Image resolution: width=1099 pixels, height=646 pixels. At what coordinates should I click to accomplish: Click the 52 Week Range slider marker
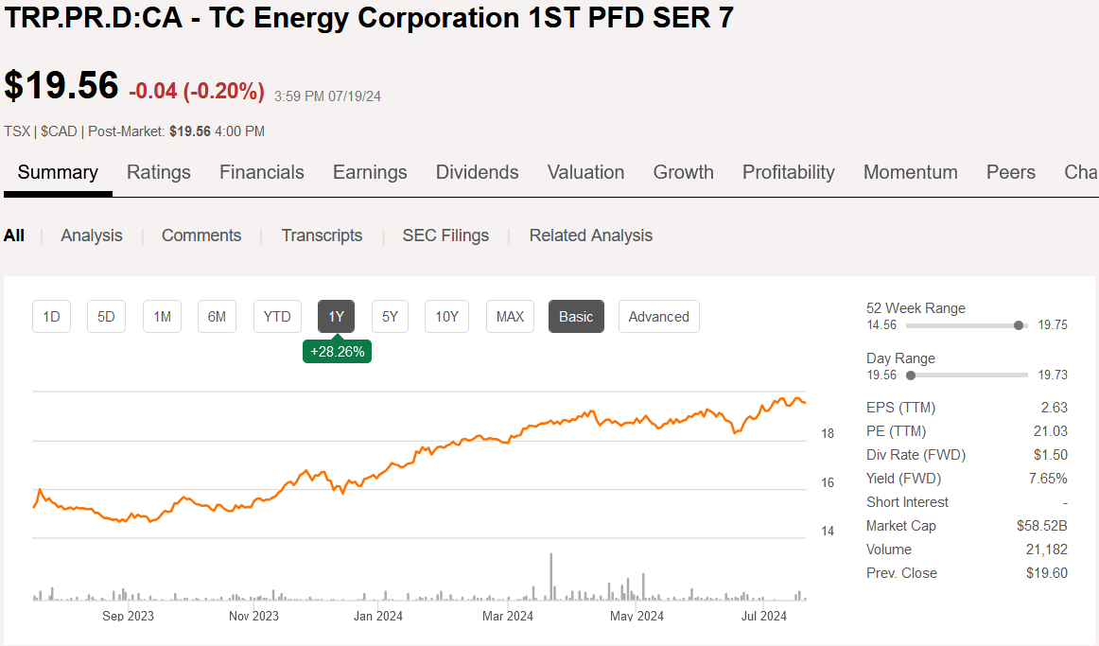point(1019,324)
